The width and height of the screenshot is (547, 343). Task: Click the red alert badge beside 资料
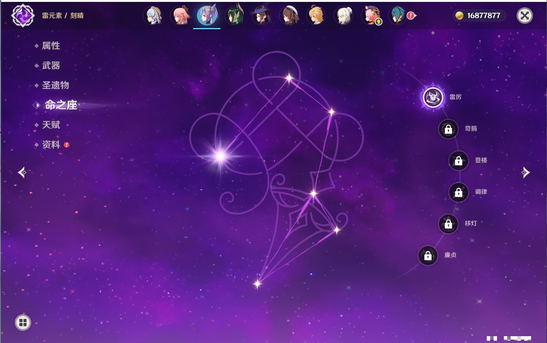click(x=67, y=145)
